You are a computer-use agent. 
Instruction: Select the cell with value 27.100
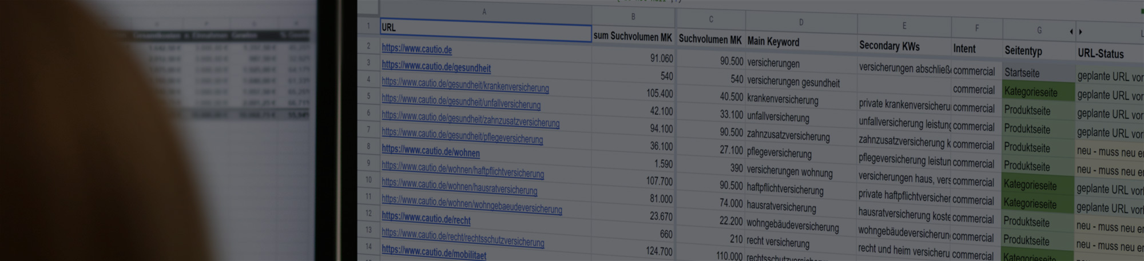point(711,150)
